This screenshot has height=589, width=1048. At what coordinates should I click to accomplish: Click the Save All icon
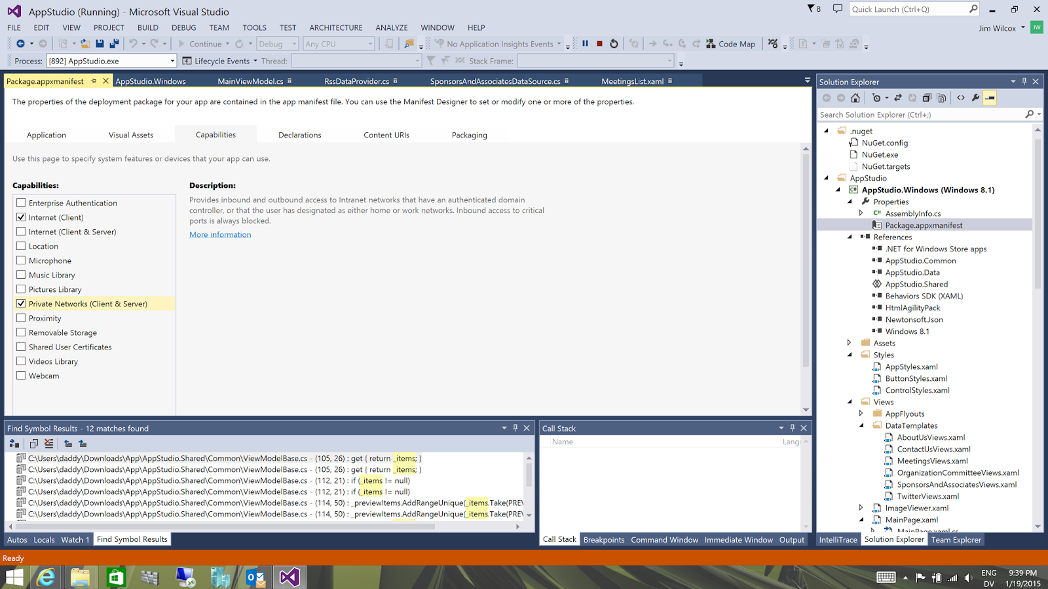(x=114, y=44)
